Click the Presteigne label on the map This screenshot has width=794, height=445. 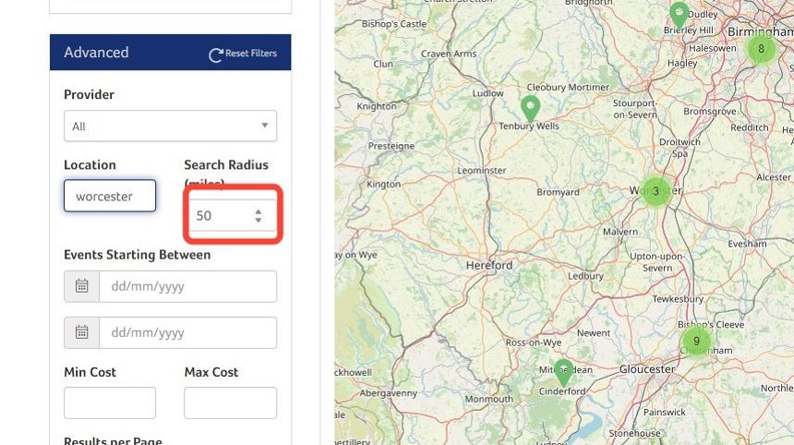(x=391, y=146)
